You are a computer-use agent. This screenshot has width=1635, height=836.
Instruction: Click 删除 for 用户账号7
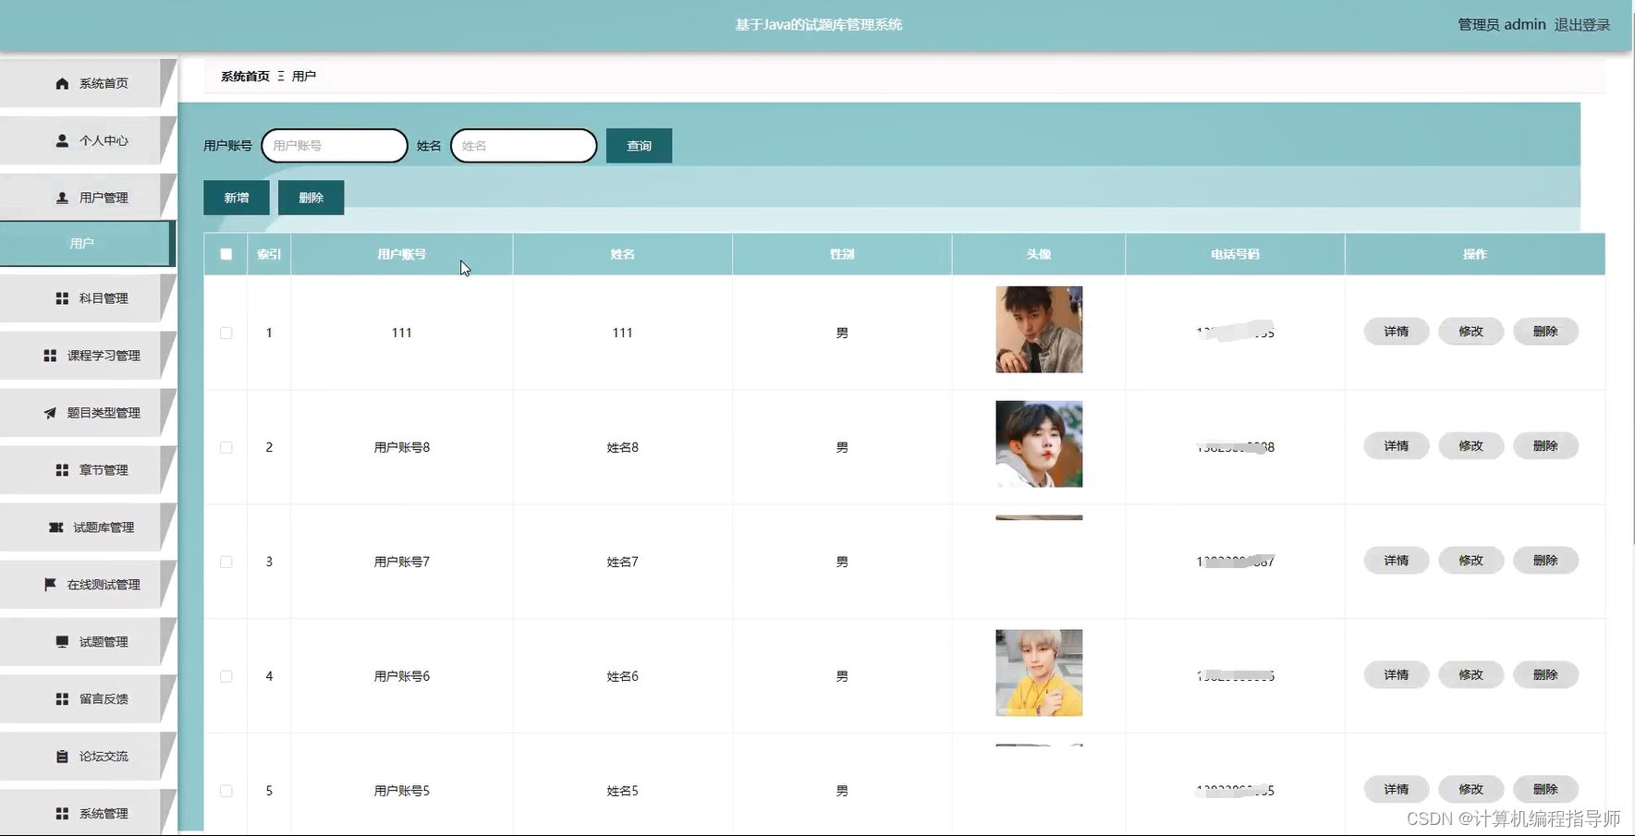tap(1545, 561)
